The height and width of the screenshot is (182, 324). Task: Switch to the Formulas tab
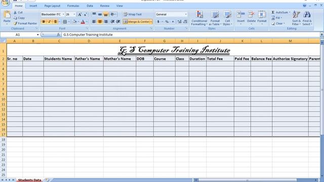tap(73, 6)
